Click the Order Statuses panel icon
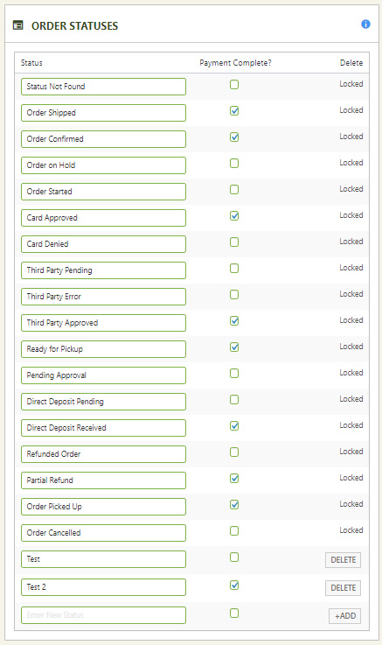The image size is (382, 645). (x=18, y=25)
